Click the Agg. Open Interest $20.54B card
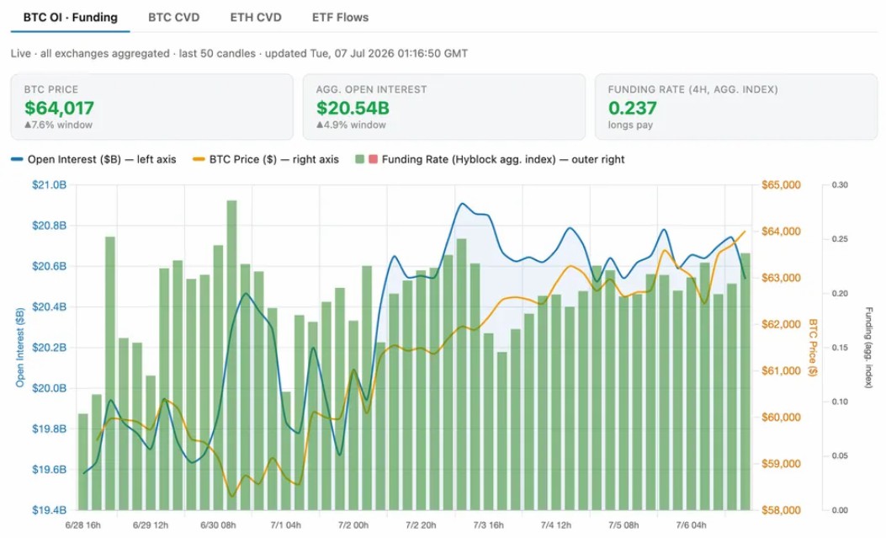The height and width of the screenshot is (538, 886). click(x=444, y=107)
